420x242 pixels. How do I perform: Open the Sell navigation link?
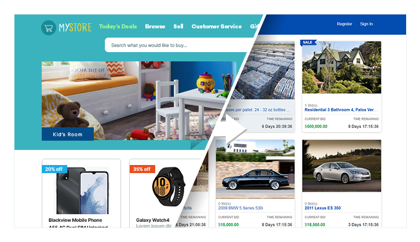coord(178,27)
